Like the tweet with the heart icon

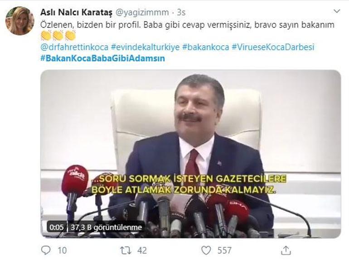[x=206, y=251]
